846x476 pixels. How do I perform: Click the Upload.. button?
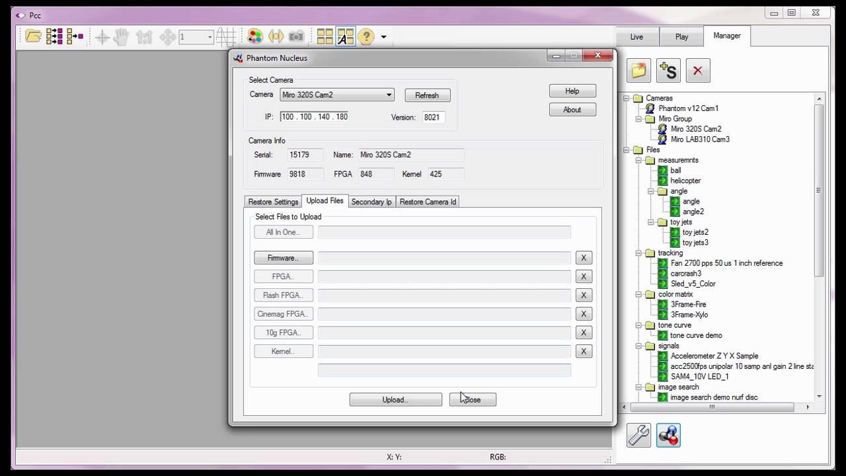coord(395,399)
